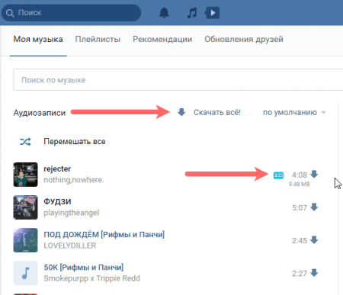The image size is (343, 295).
Task: Download the track 50K [Рифмы и Панчи]
Action: pos(314,273)
